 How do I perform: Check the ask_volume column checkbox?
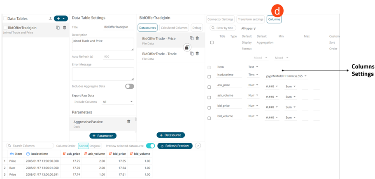click(x=209, y=97)
